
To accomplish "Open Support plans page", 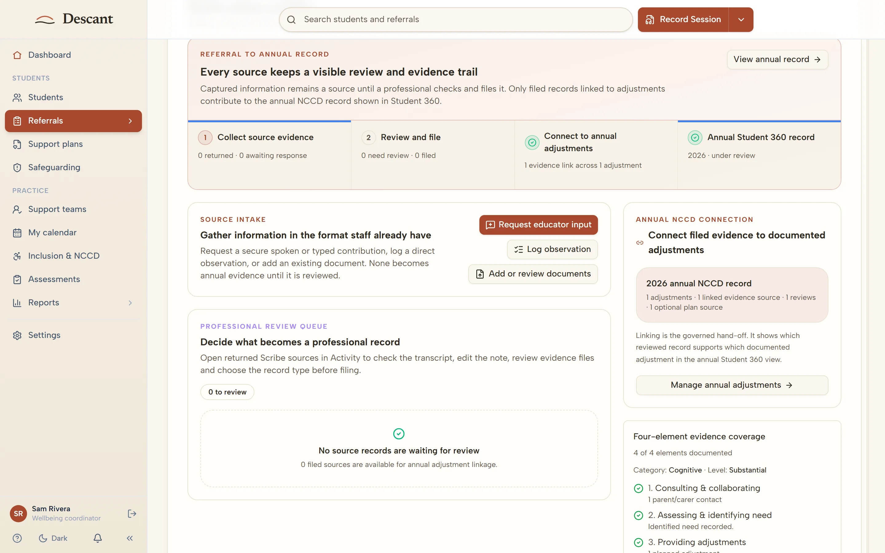I will click(73, 144).
